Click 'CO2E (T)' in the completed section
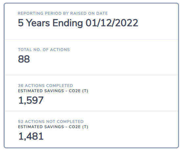 point(78,91)
